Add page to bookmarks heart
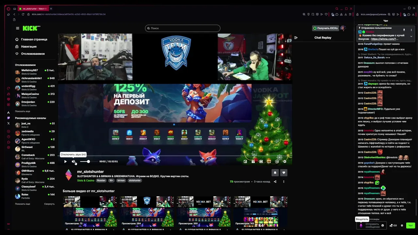The width and height of the screenshot is (418, 235). (326, 14)
